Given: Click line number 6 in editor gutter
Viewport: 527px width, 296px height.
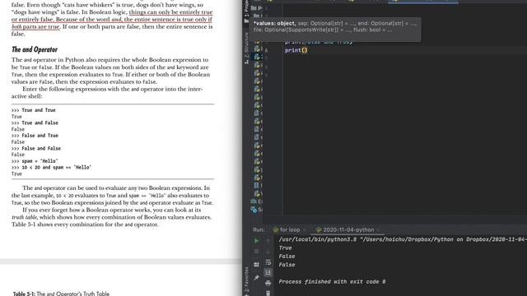Looking at the screenshot, I should coord(266,50).
